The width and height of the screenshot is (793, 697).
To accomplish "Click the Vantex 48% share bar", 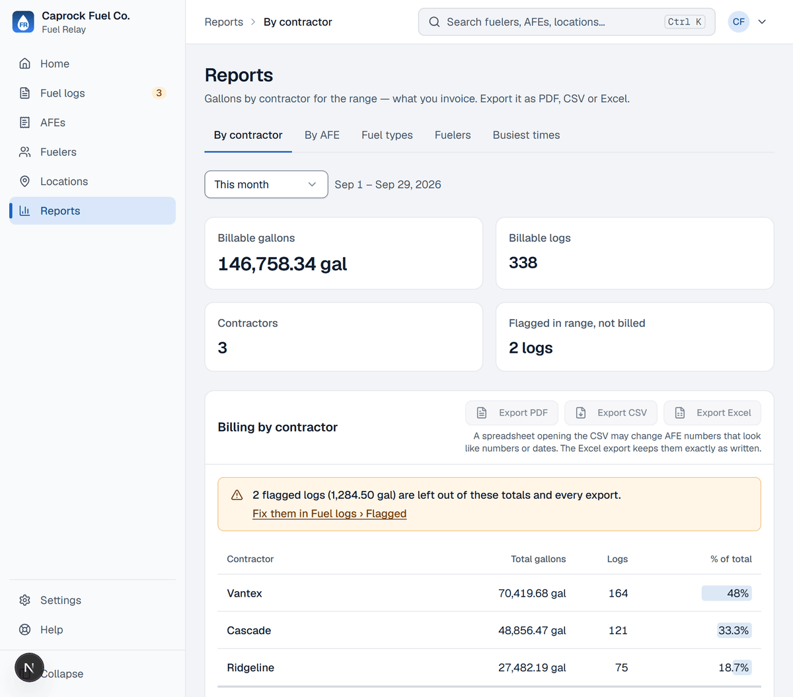I will [726, 593].
